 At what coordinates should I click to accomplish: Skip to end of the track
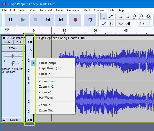(61, 20)
